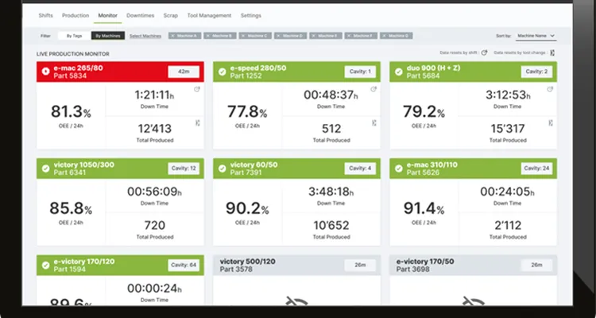Click the tool change icon on e-speed 280/50 card

374,123
